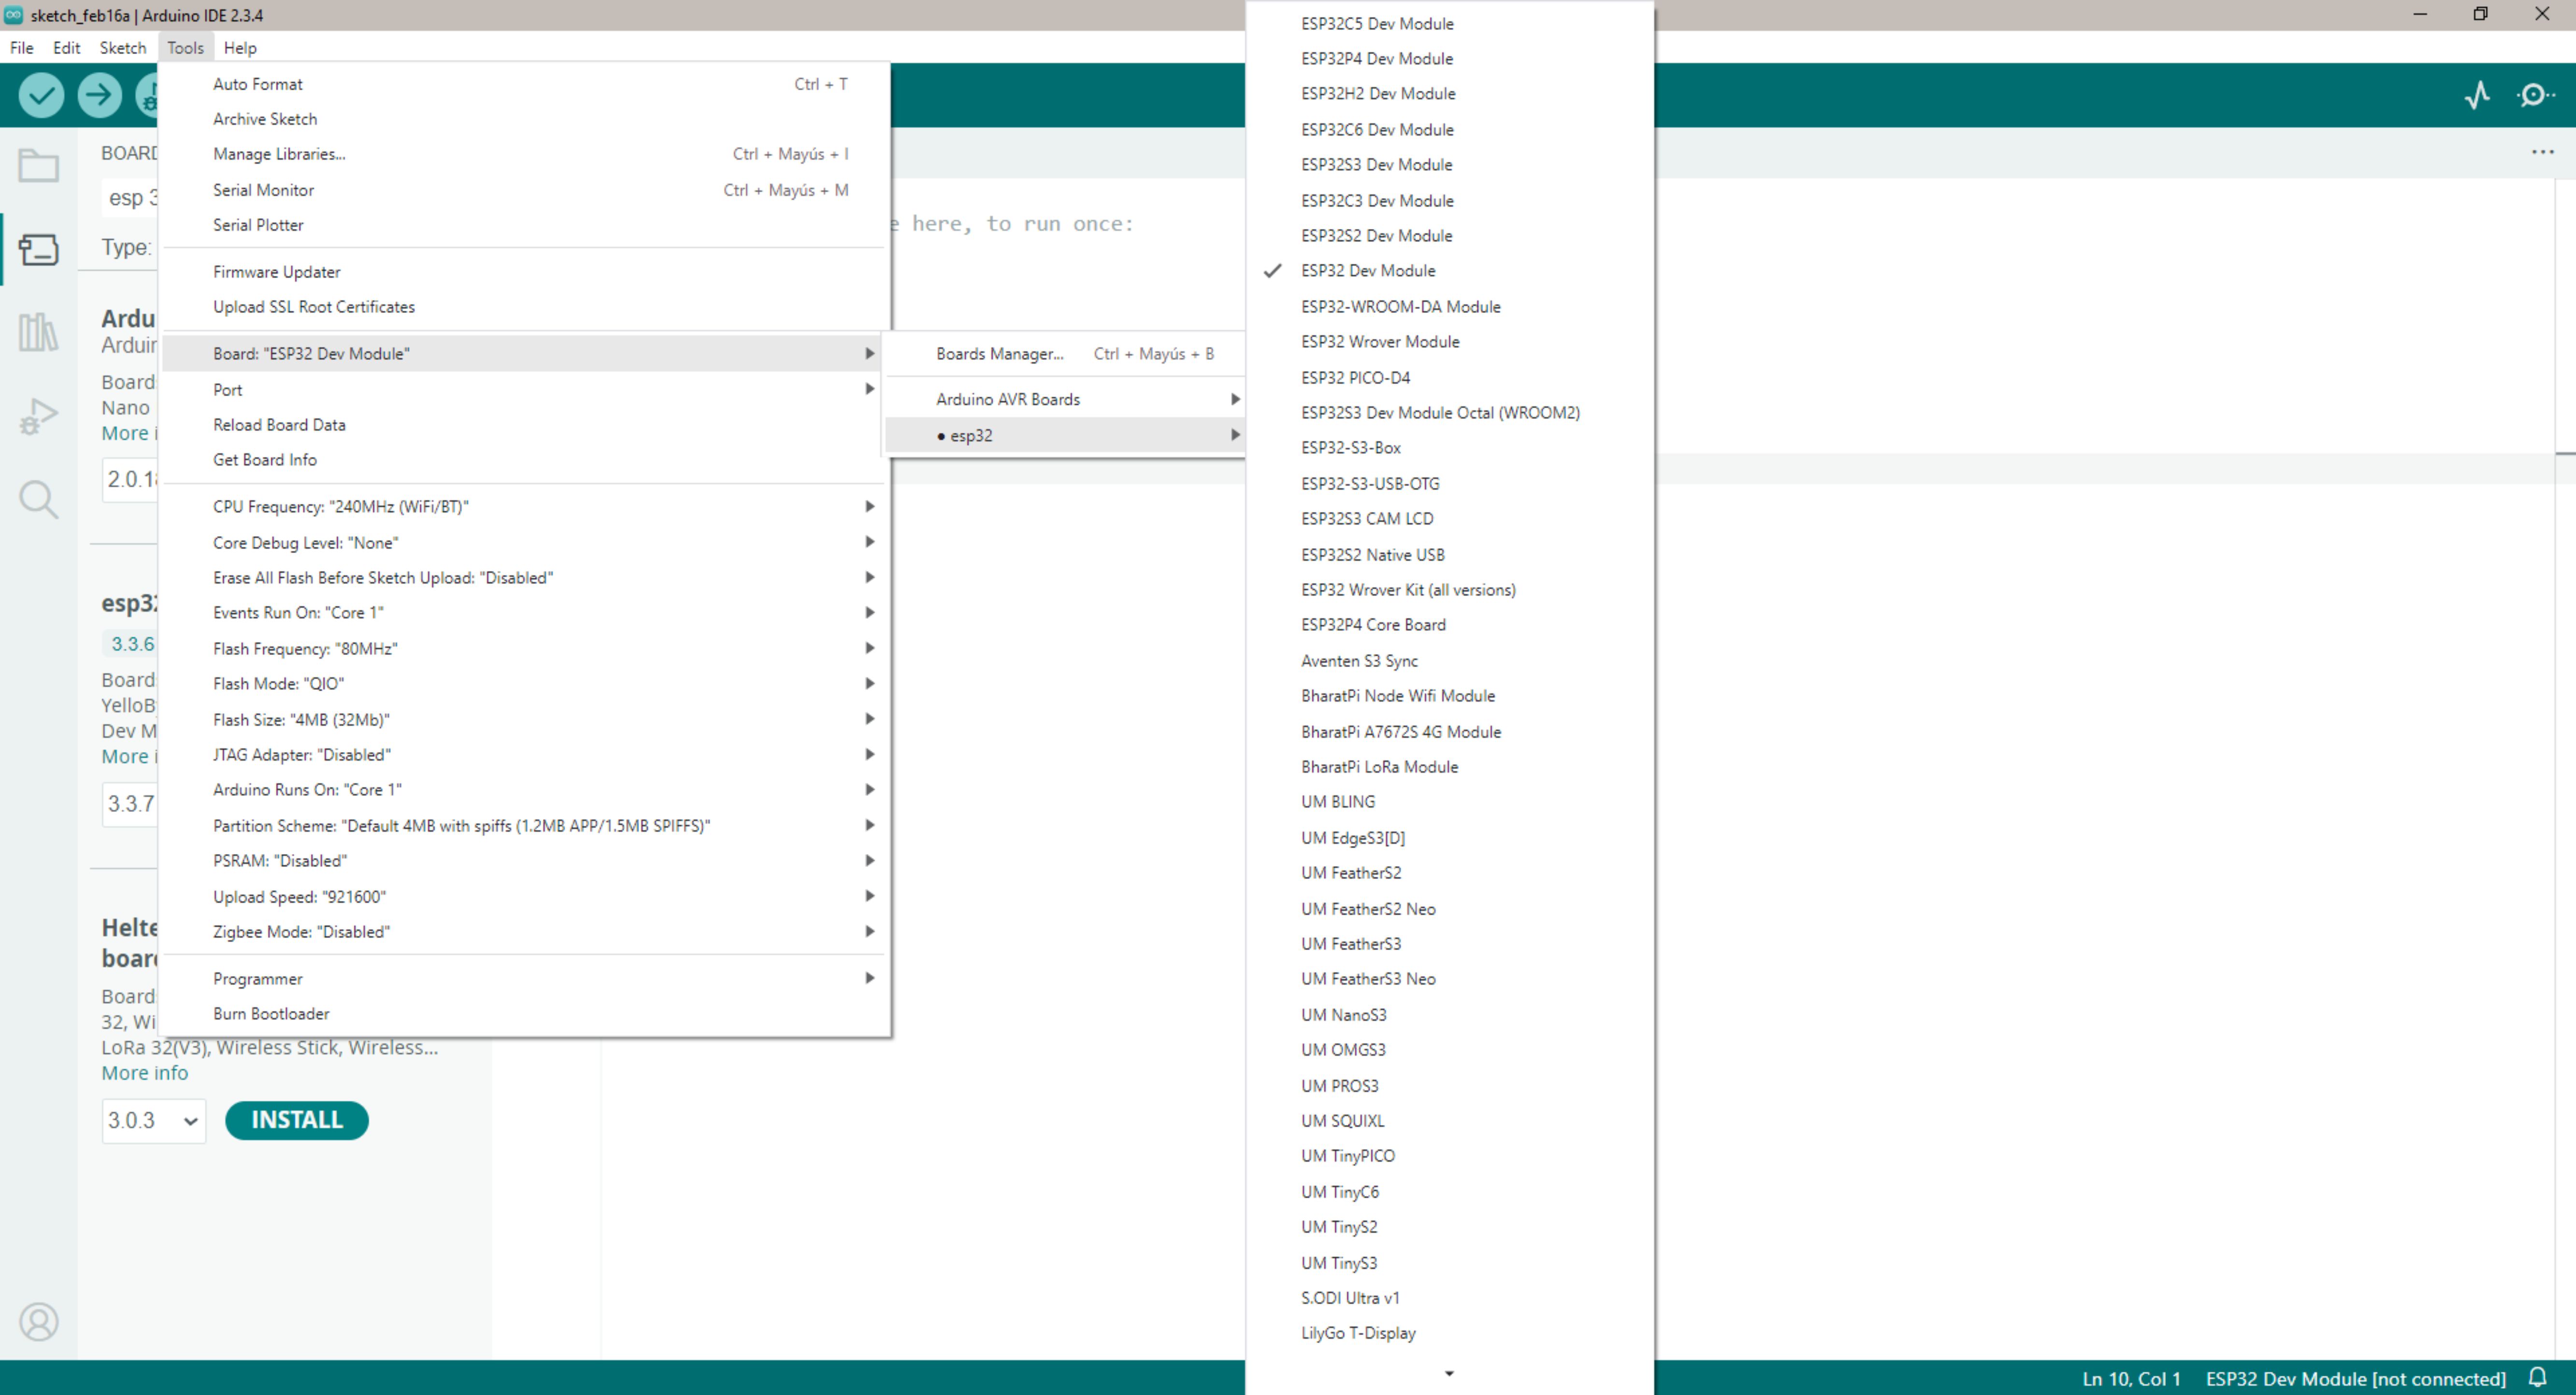
Task: Click the notifications bell in status bar
Action: pos(2537,1377)
